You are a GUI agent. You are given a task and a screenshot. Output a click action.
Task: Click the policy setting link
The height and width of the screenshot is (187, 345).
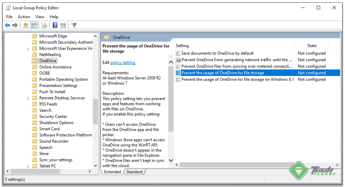pos(123,63)
